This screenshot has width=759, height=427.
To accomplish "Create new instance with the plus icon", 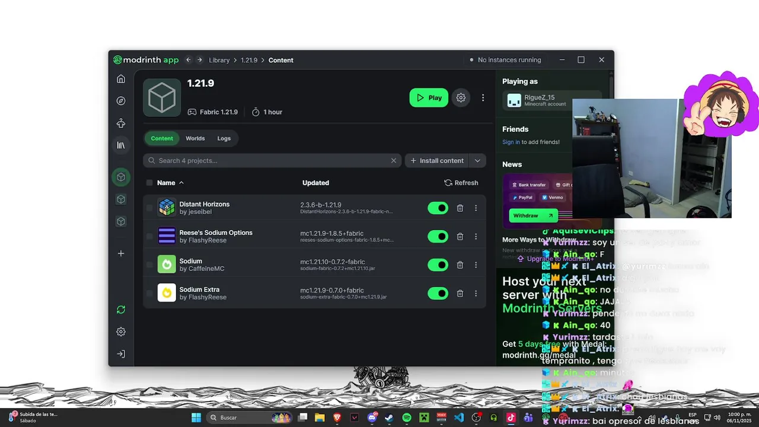I will (121, 253).
